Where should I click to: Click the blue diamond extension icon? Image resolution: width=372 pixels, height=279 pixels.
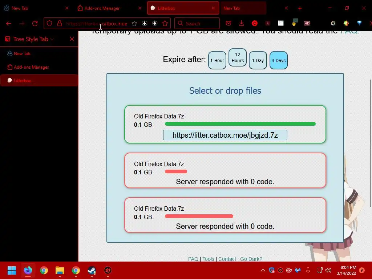tap(359, 23)
